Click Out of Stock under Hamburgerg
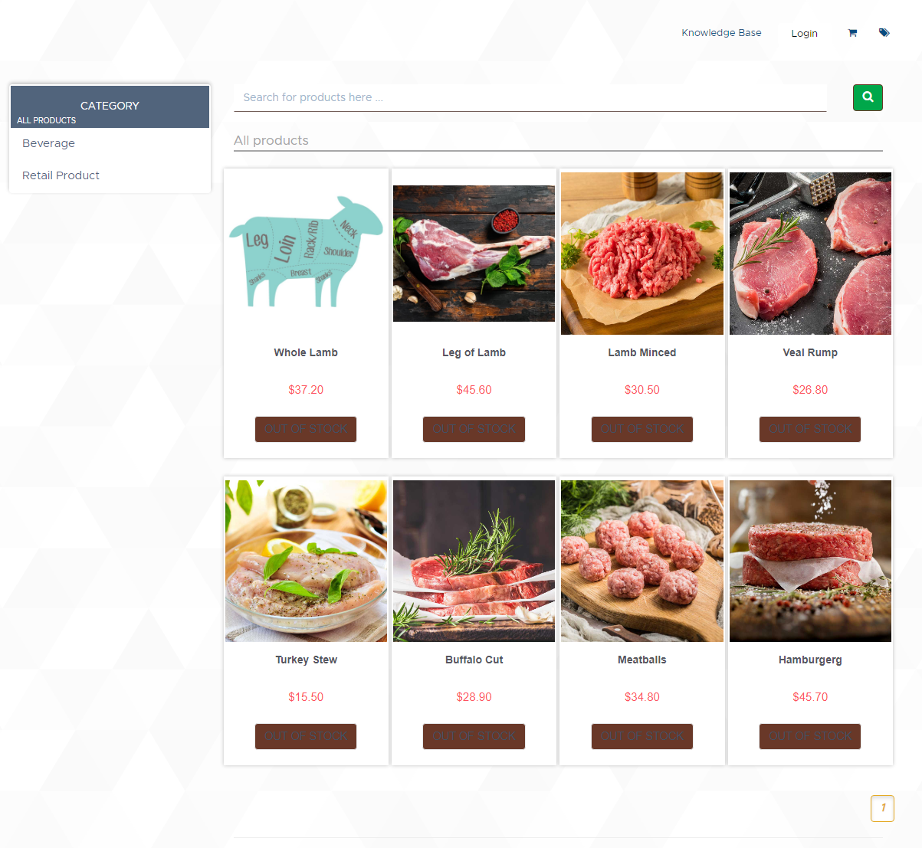 click(810, 736)
